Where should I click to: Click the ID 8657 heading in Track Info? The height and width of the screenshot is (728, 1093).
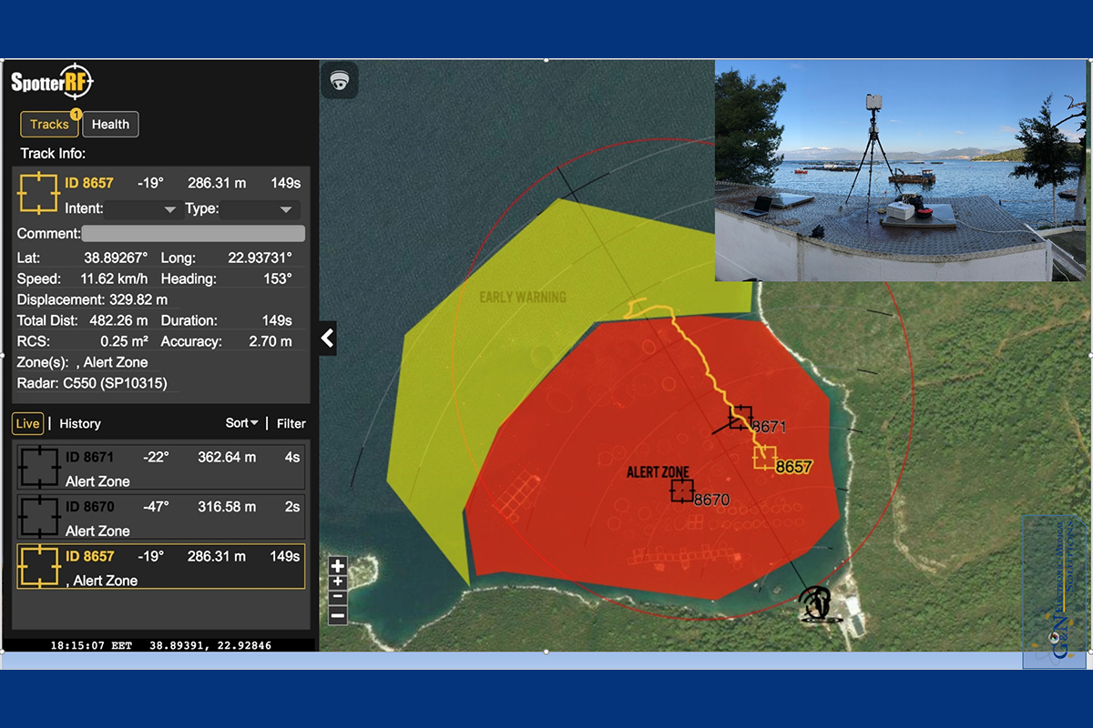[x=89, y=183]
